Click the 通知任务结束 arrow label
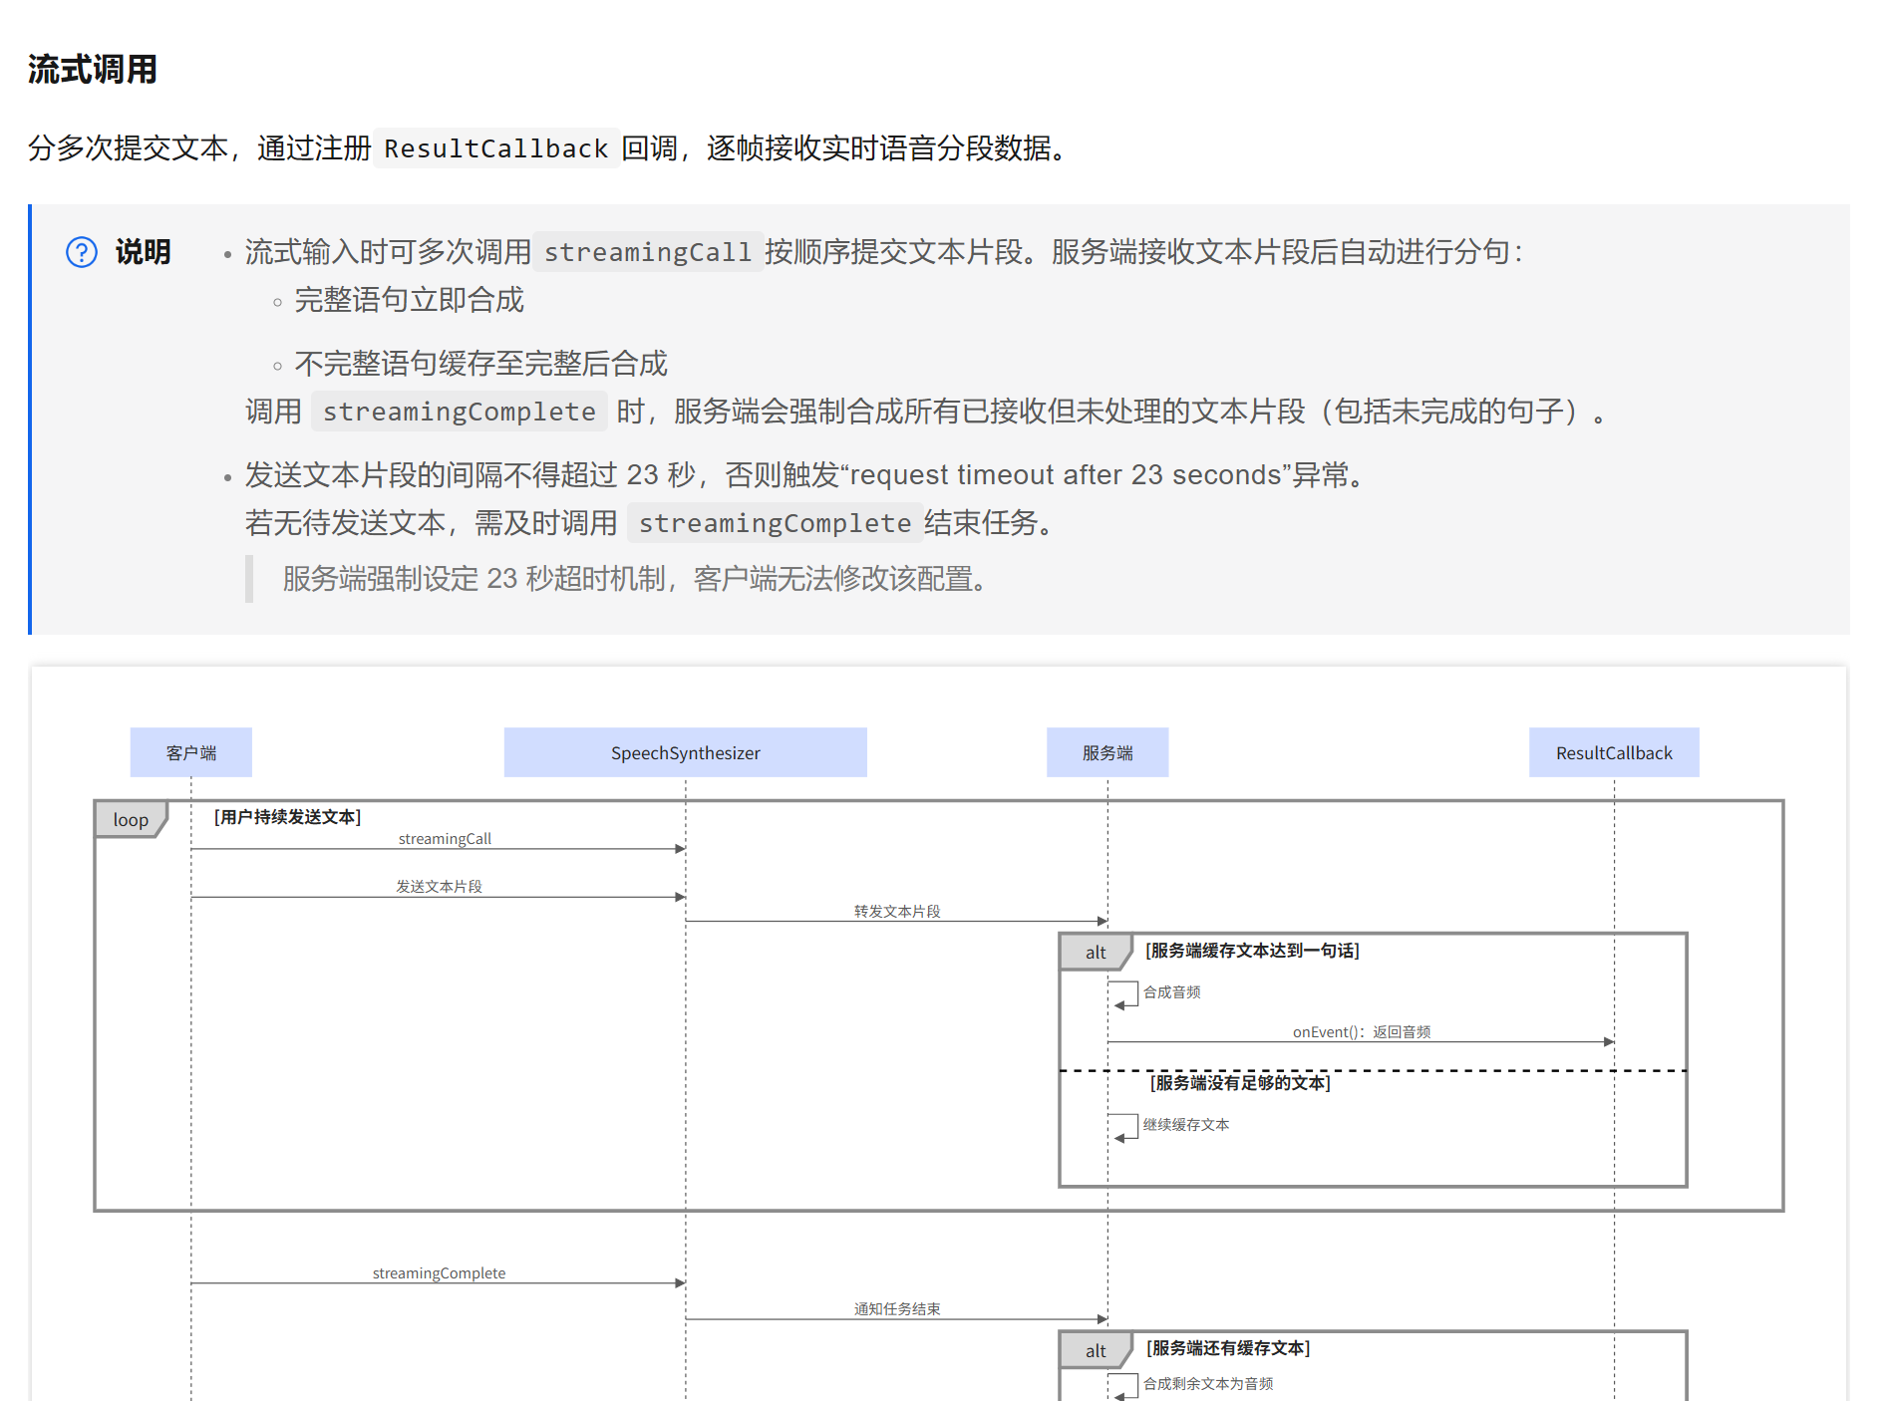 point(897,1308)
